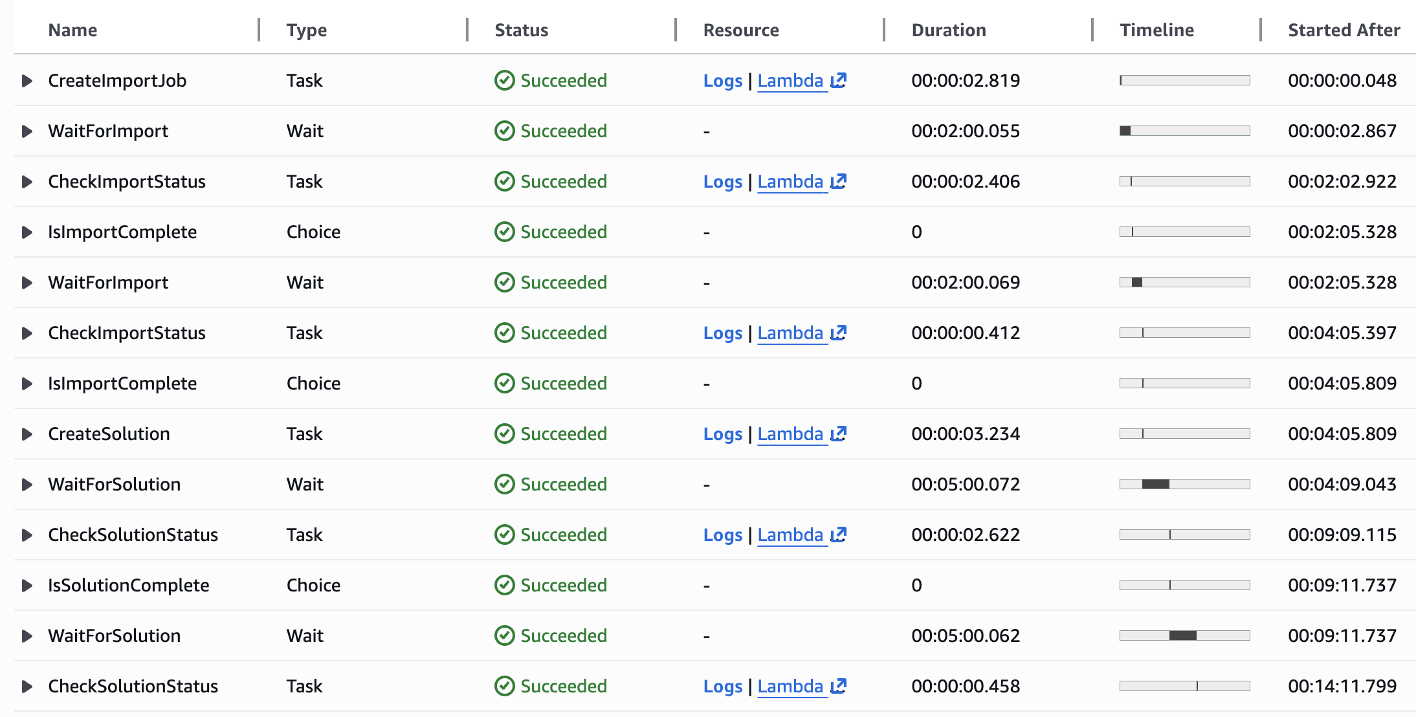Screen dimensions: 1416x717
Task: Click external link icon for CheckImportStatus at 00:02:02.922
Action: point(839,181)
